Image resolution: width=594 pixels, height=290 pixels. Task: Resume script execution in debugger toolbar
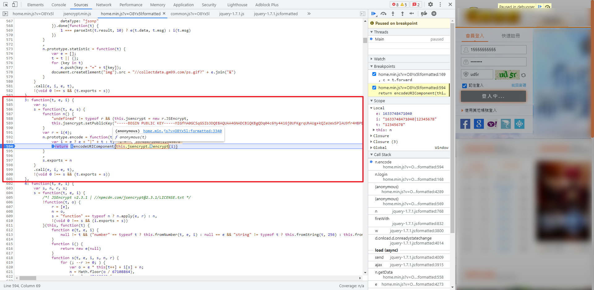[x=374, y=14]
